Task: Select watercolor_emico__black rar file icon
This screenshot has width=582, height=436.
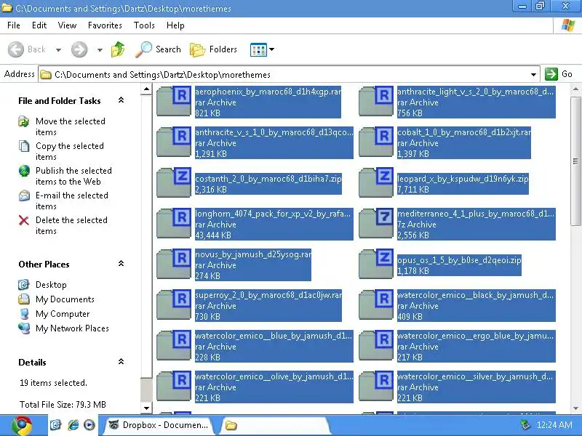Action: click(x=376, y=305)
